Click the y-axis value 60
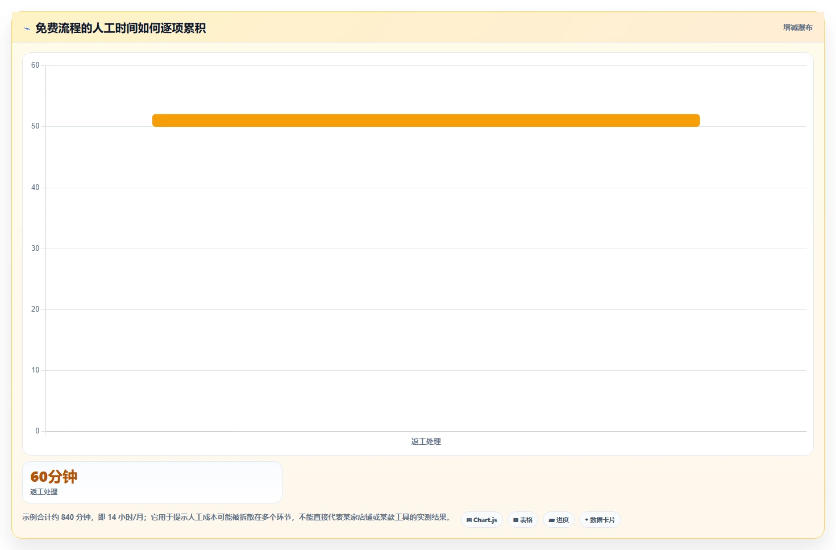This screenshot has height=550, width=836. pos(35,65)
